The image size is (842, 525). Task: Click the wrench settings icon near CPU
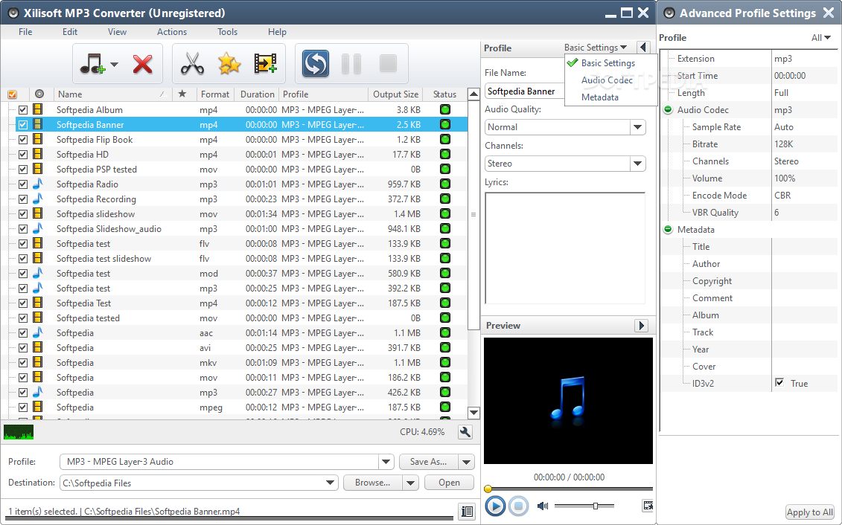465,432
